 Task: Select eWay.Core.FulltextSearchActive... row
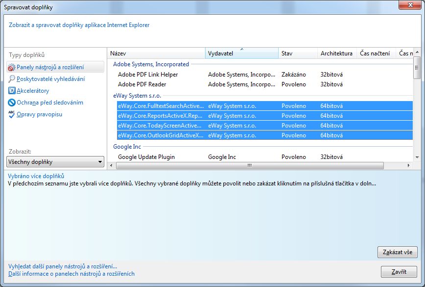[x=265, y=106]
